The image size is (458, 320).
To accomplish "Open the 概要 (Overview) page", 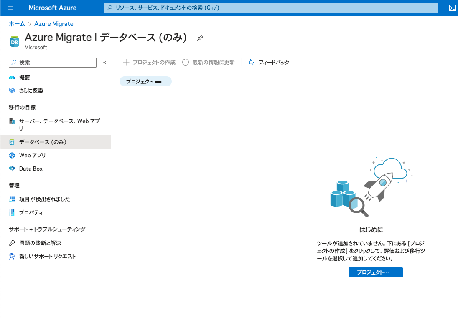I will pyautogui.click(x=24, y=77).
